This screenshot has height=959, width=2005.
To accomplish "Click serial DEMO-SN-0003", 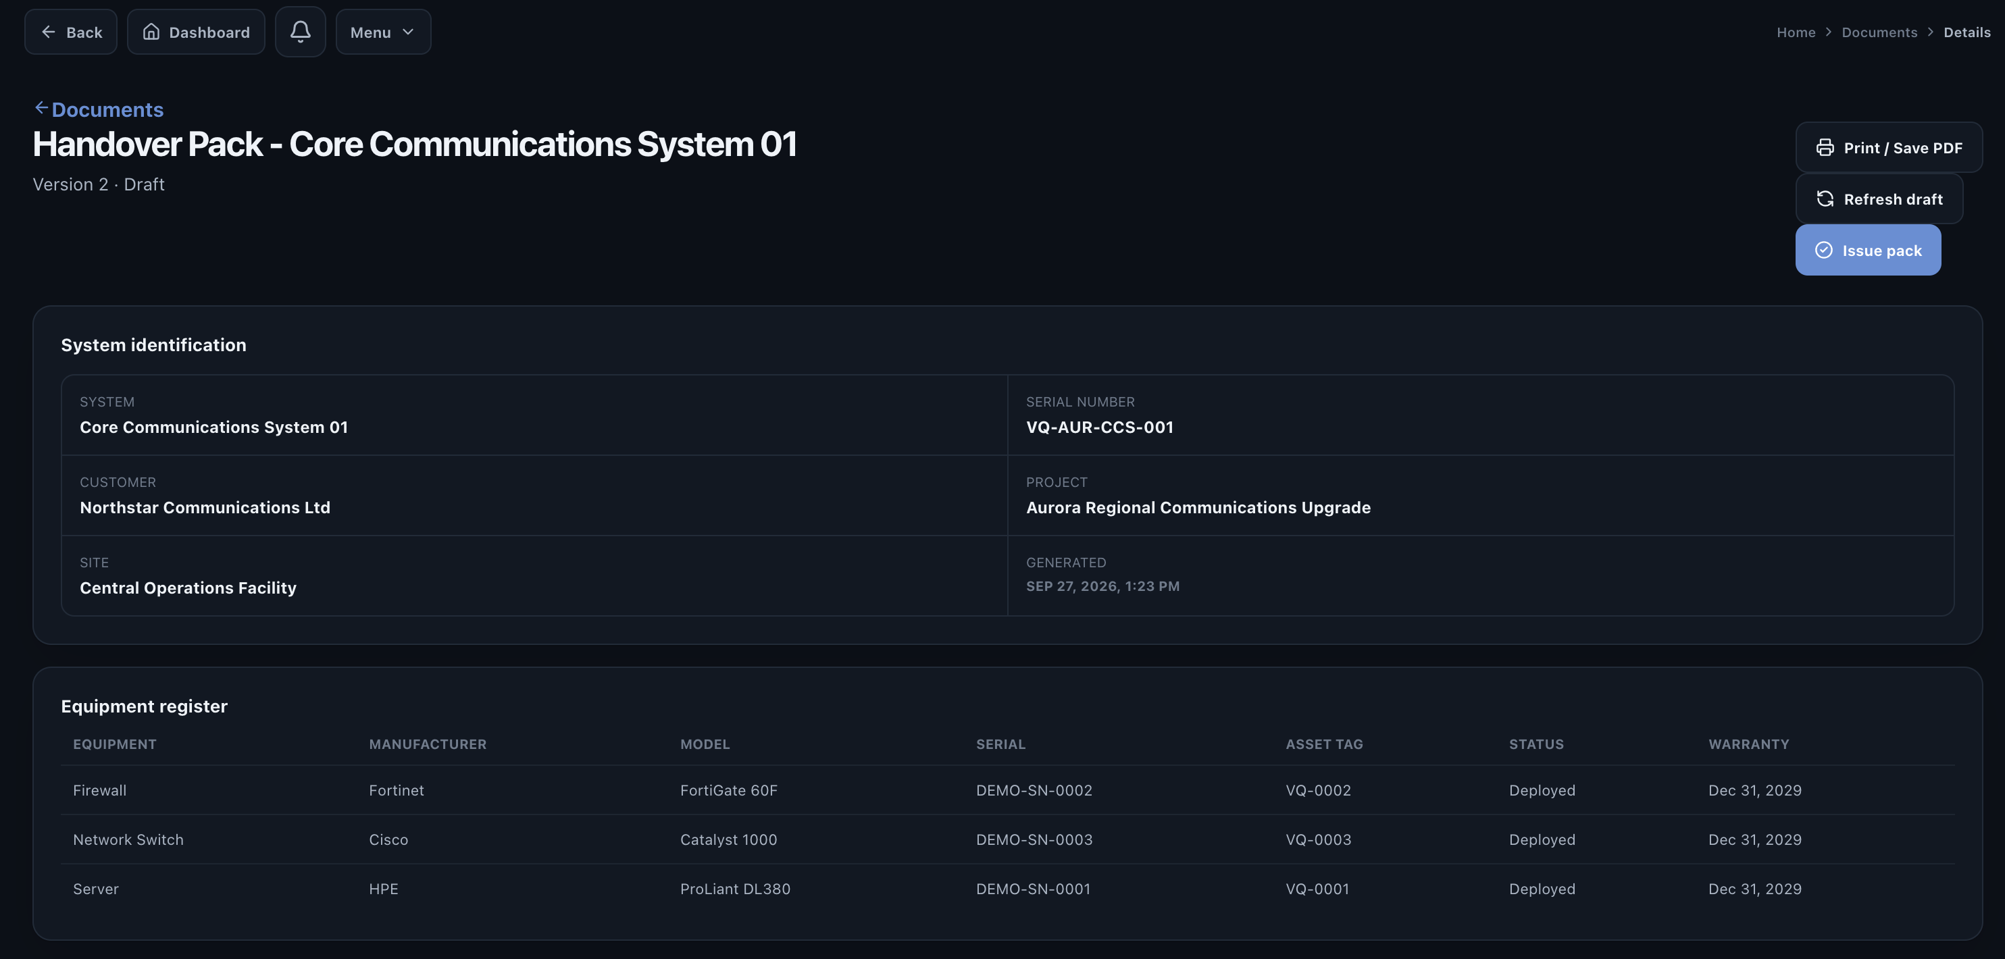I will (1034, 839).
